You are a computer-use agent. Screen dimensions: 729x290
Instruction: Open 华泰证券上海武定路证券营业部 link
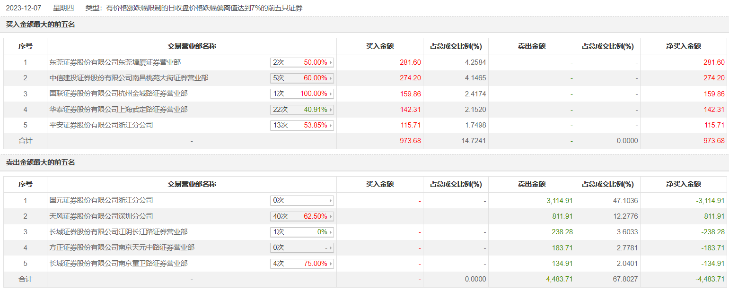(118, 110)
